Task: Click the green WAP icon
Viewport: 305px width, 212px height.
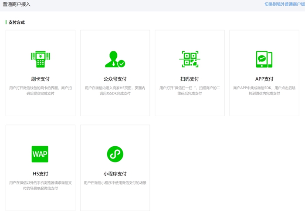Action: [40, 154]
